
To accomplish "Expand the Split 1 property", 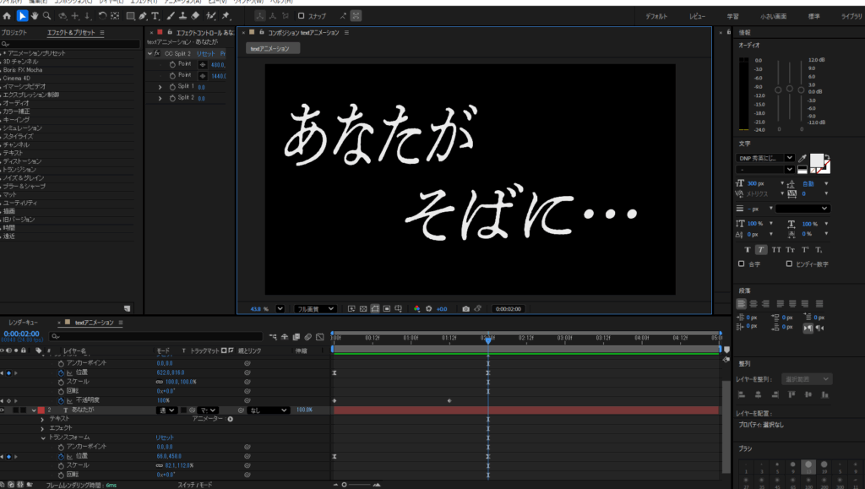I will (160, 86).
